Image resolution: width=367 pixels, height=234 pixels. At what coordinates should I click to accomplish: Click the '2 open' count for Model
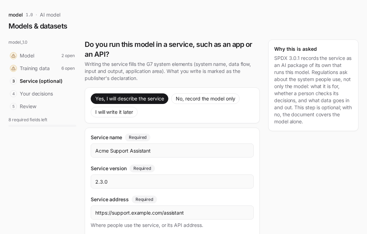click(x=68, y=56)
